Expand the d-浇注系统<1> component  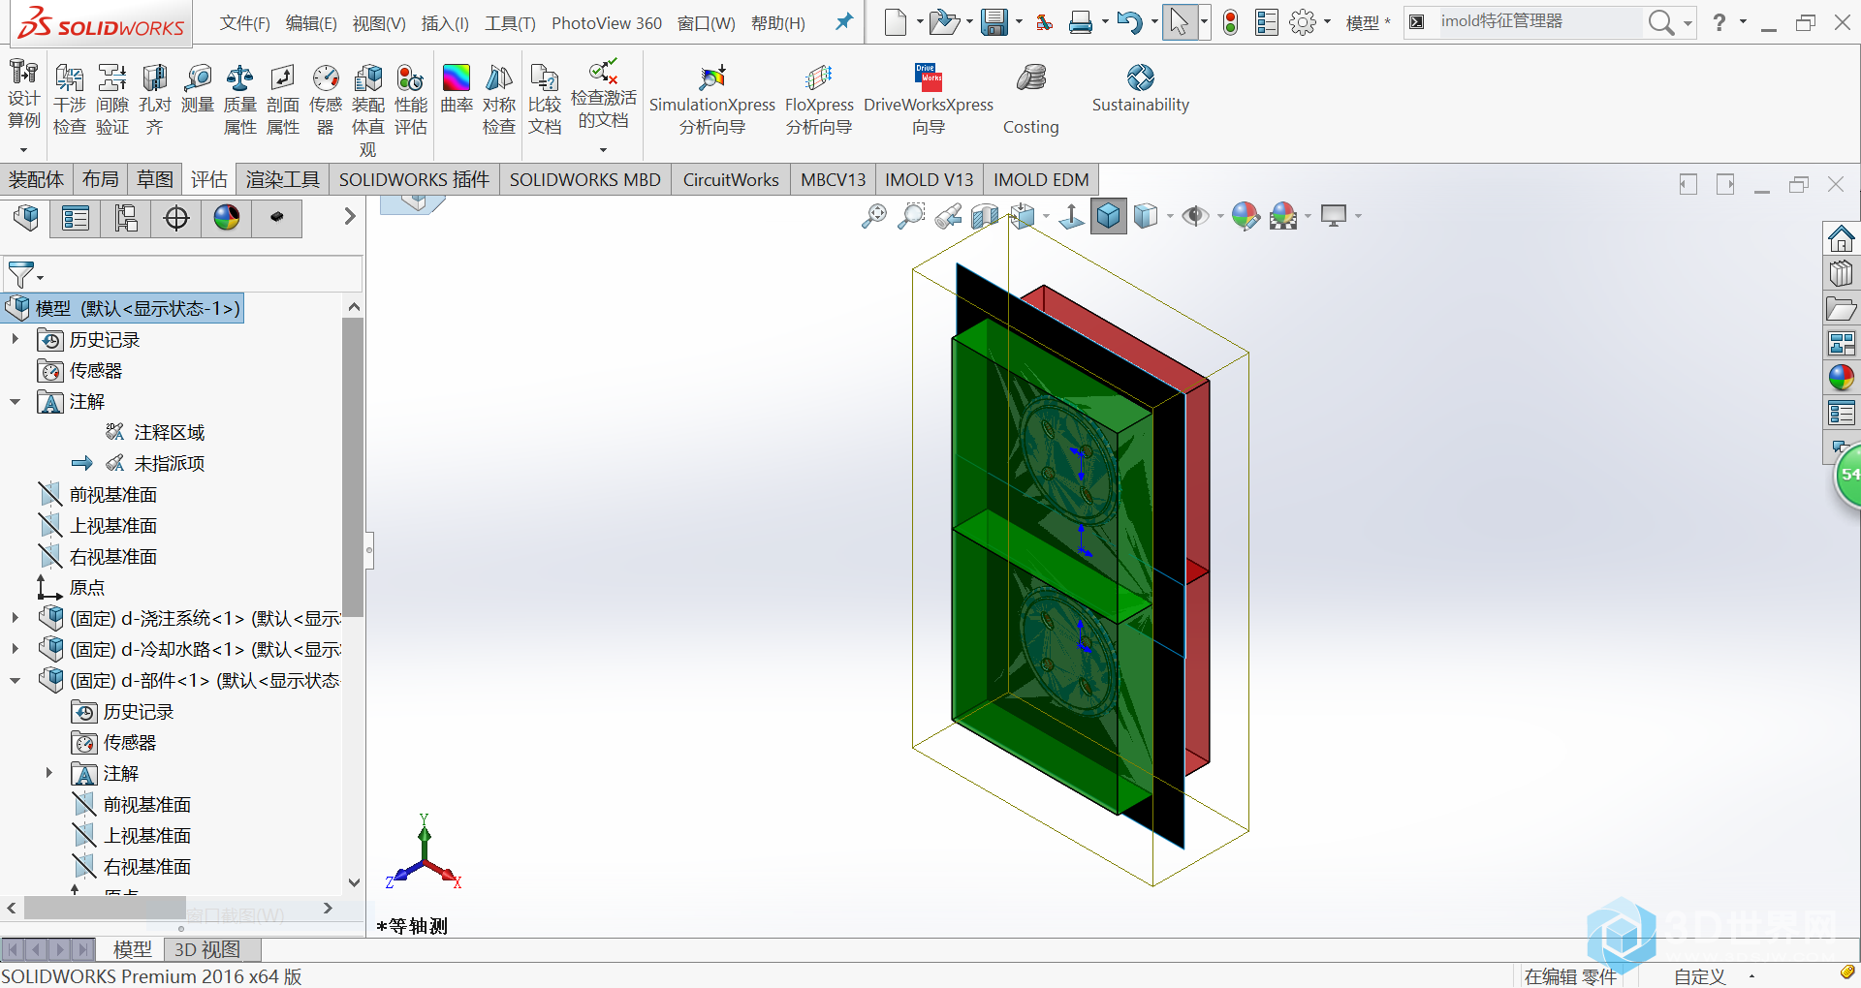coord(15,618)
